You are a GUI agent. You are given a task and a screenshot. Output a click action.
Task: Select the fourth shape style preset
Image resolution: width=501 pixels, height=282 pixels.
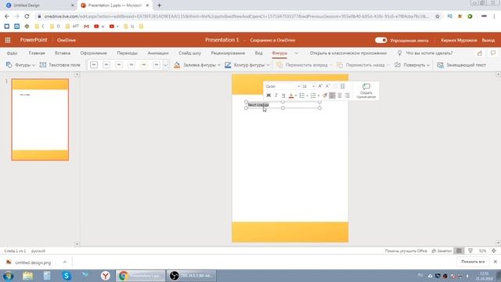132,65
